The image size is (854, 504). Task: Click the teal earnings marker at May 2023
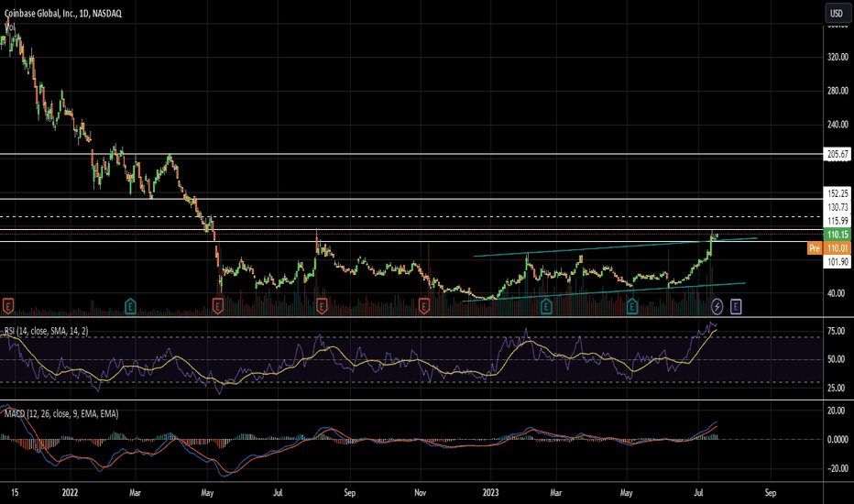tap(631, 306)
